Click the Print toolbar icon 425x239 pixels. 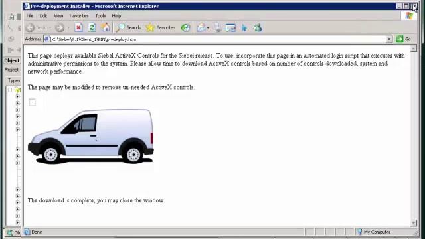click(x=217, y=27)
